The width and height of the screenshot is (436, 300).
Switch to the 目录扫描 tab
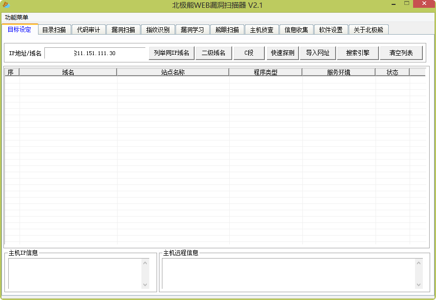54,30
